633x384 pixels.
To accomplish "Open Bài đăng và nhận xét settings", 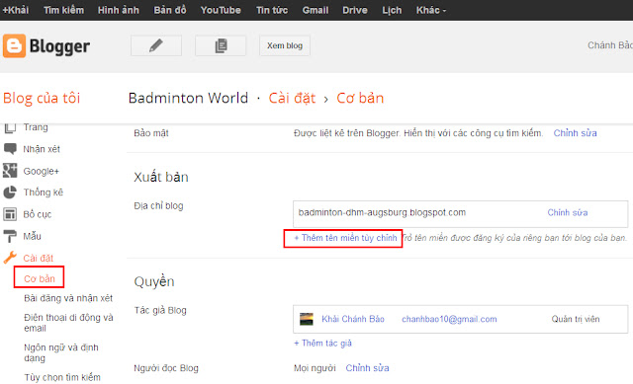I will pyautogui.click(x=68, y=298).
